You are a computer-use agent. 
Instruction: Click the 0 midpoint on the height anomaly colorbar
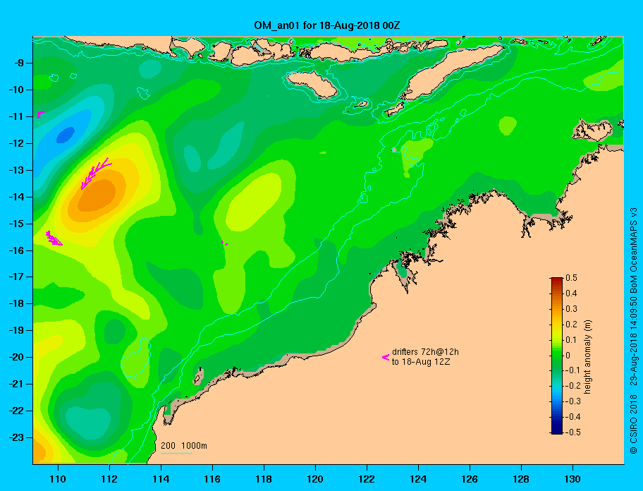tap(568, 356)
